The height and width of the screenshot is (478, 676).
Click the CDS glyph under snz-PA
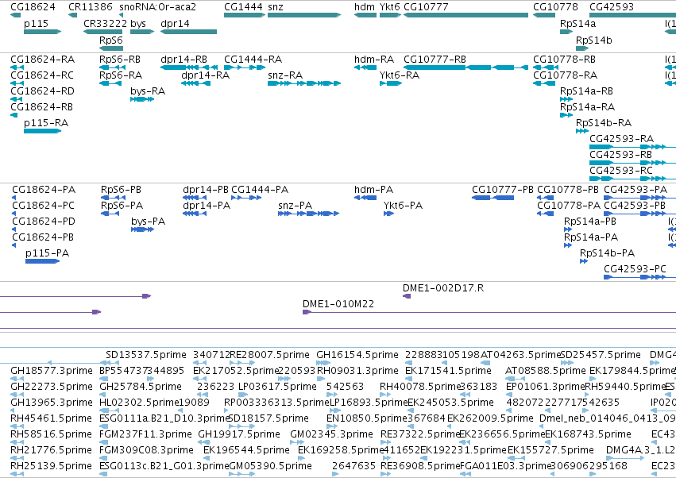point(309,214)
